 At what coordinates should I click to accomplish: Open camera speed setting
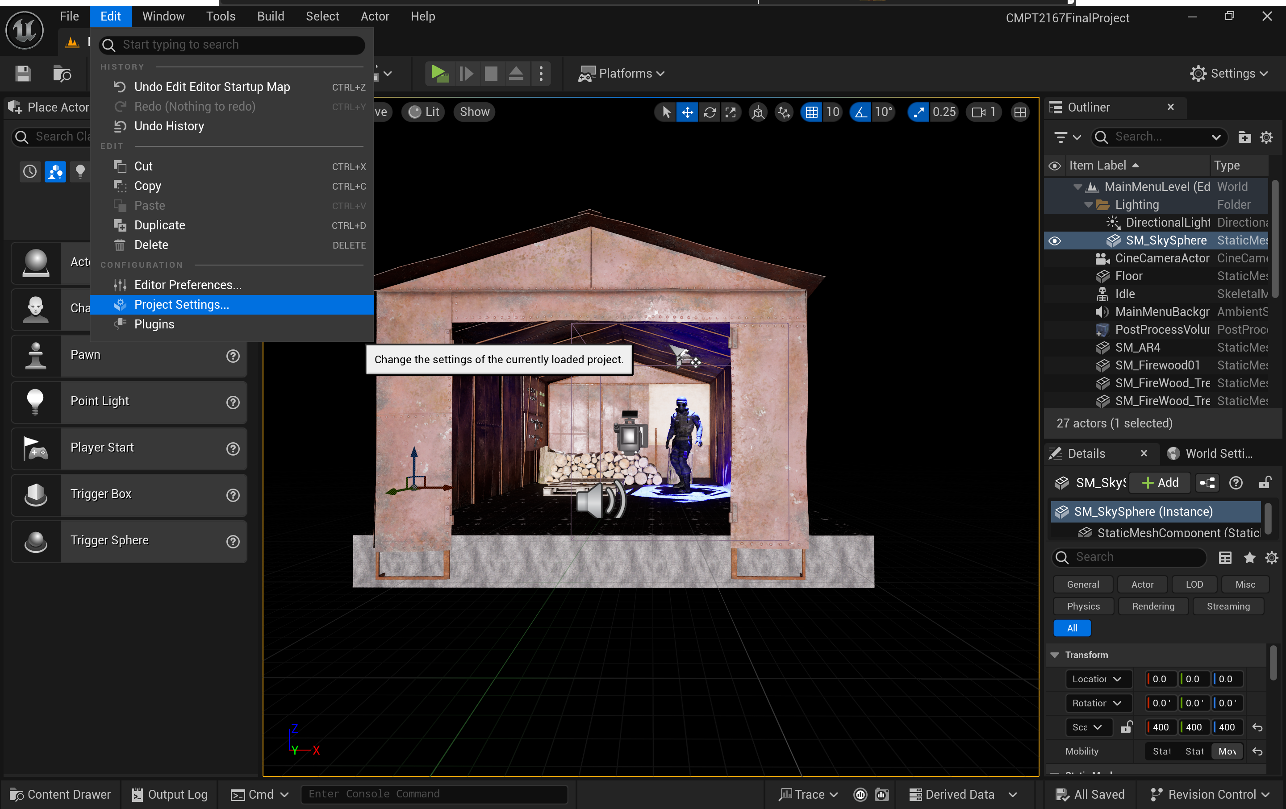(x=984, y=112)
